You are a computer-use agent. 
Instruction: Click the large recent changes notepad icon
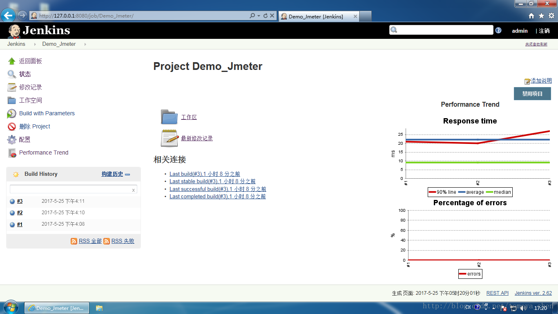coord(170,138)
